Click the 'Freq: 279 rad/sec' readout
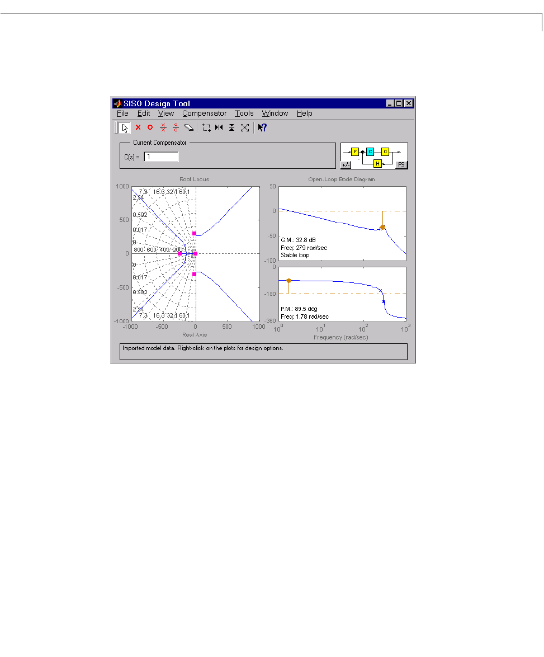This screenshot has height=657, width=544. pos(304,248)
